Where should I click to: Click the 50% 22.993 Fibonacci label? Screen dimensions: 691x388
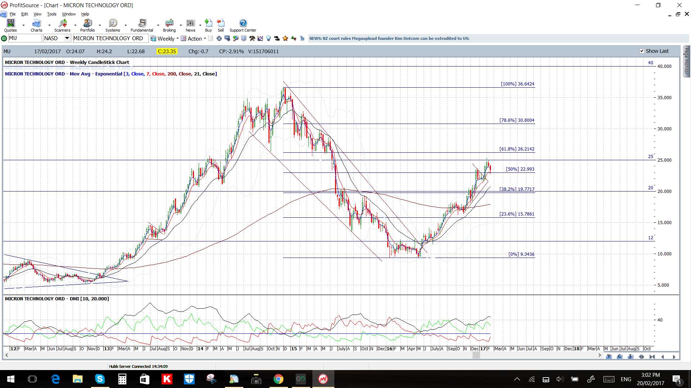point(520,169)
